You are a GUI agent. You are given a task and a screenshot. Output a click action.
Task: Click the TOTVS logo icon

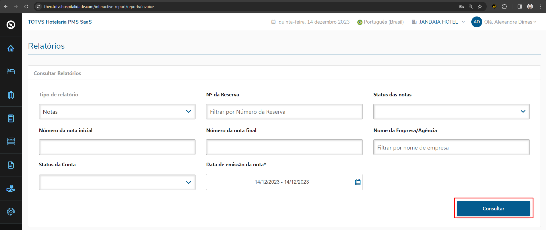tap(11, 25)
